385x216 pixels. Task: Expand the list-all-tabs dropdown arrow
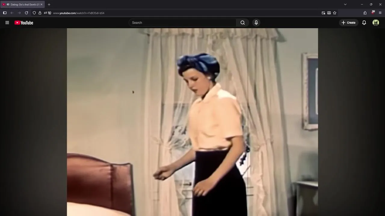tap(345, 4)
